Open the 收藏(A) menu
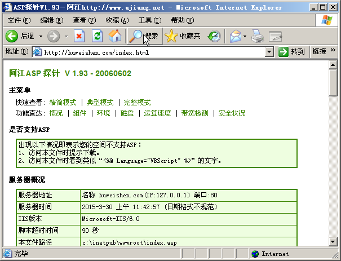This screenshot has width=341, height=261. (117, 20)
